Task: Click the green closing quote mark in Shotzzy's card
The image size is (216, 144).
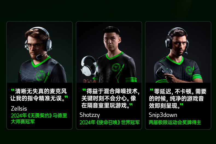Action: coord(131,105)
